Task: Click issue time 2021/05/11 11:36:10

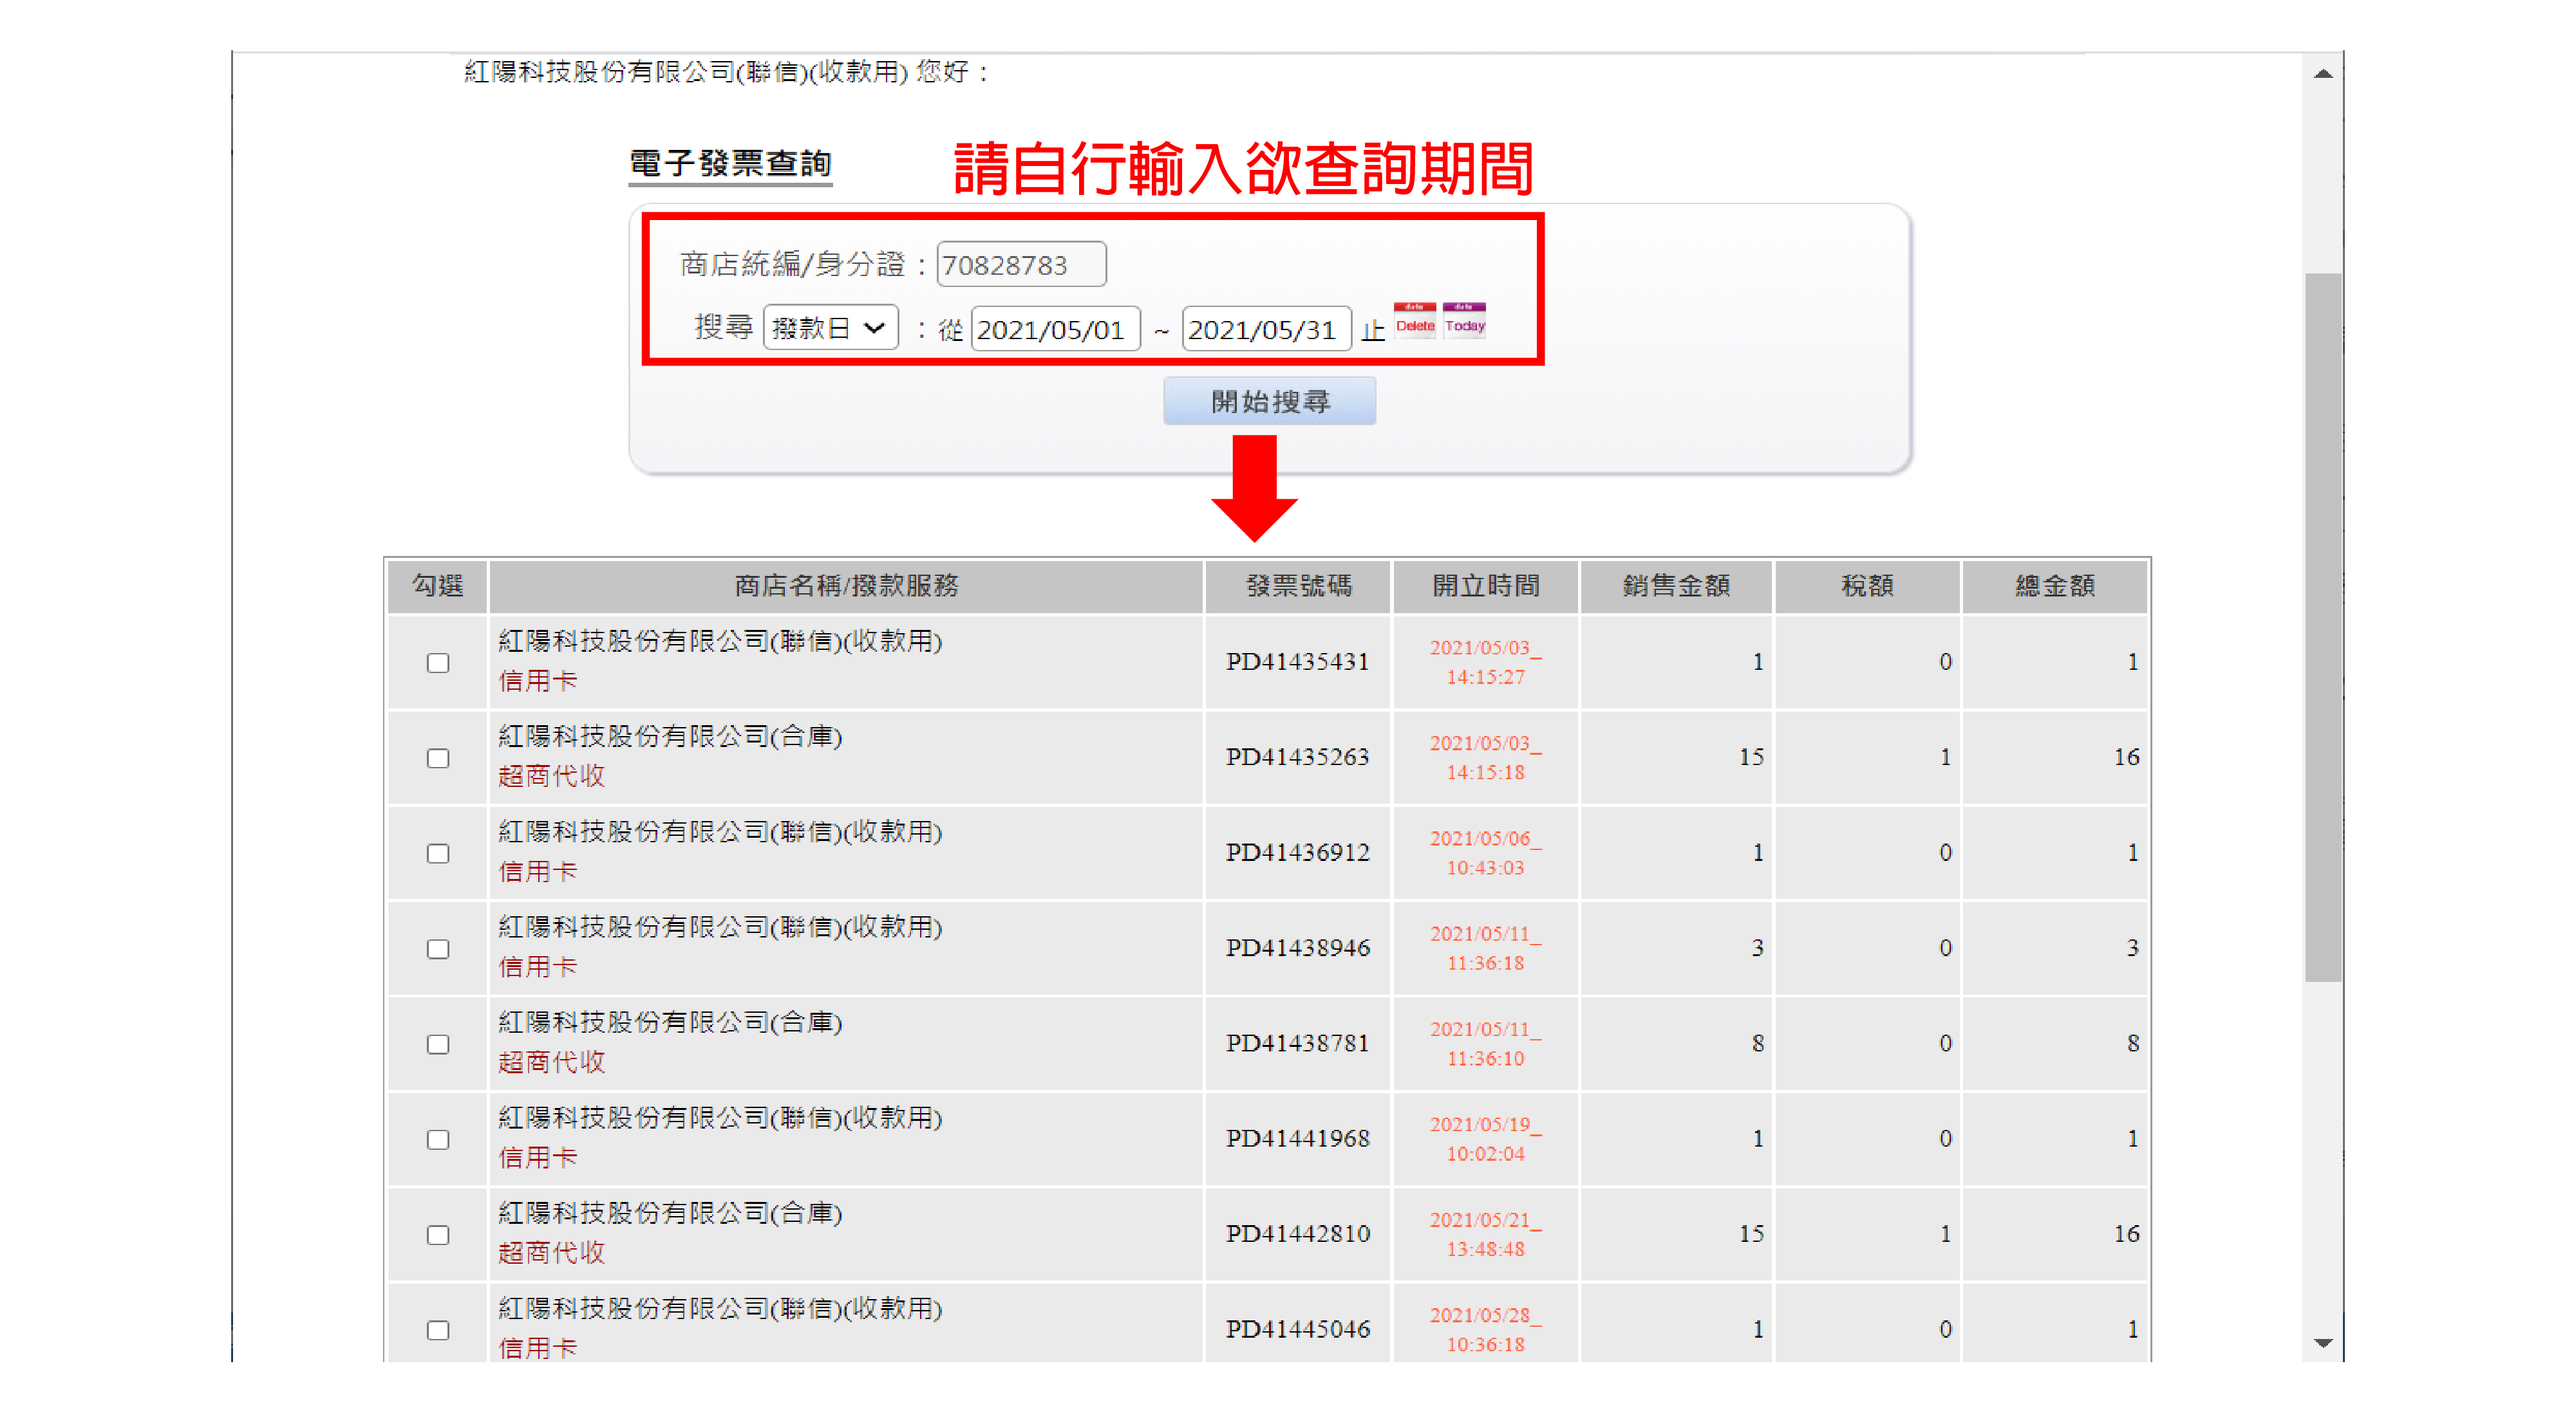Action: coord(1485,1044)
